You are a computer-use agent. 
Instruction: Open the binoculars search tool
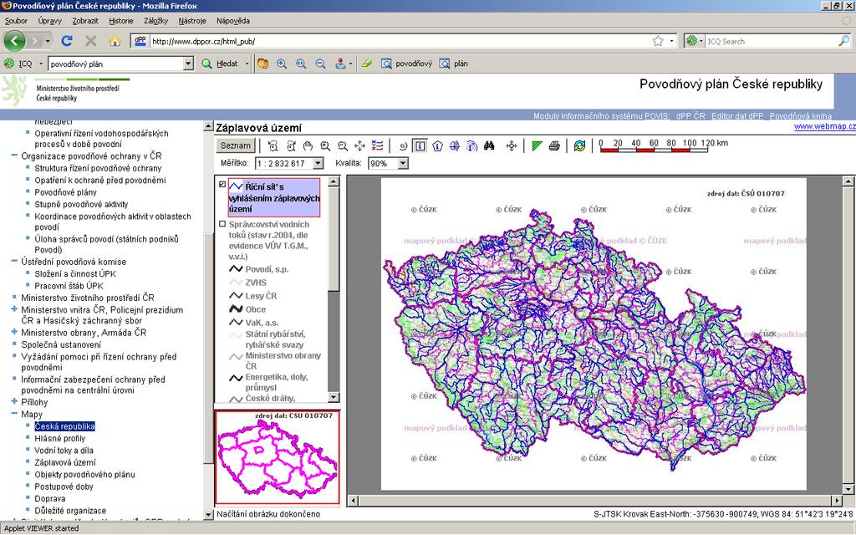tap(489, 145)
